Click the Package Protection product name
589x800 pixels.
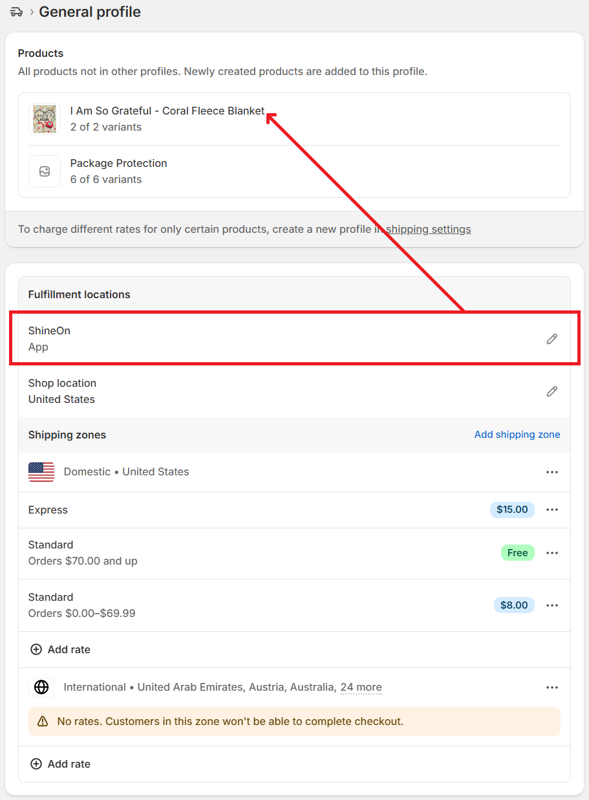[x=119, y=163]
